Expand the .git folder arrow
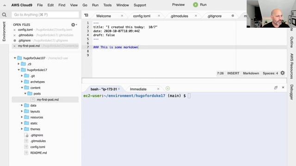The image size is (296, 166). click(x=22, y=76)
